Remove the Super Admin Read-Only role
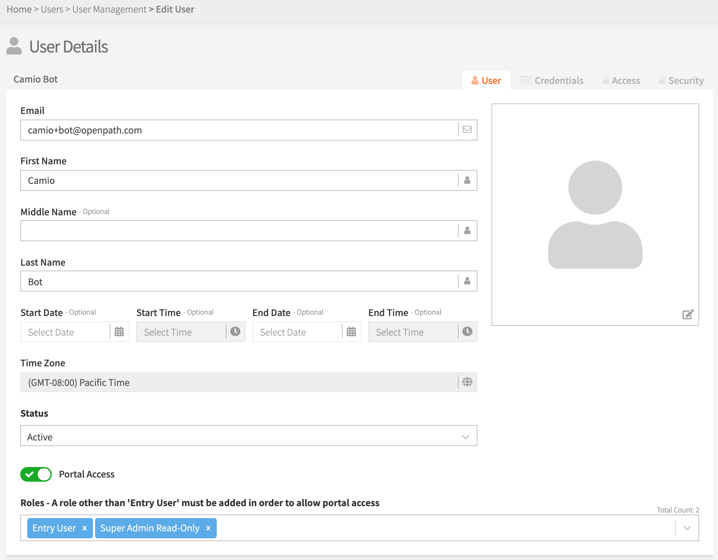Image resolution: width=718 pixels, height=560 pixels. (208, 528)
